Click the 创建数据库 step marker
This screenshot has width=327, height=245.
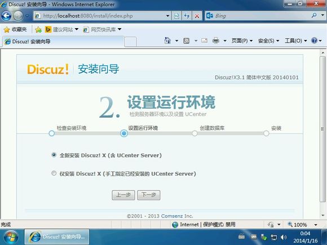pyautogui.click(x=195, y=133)
